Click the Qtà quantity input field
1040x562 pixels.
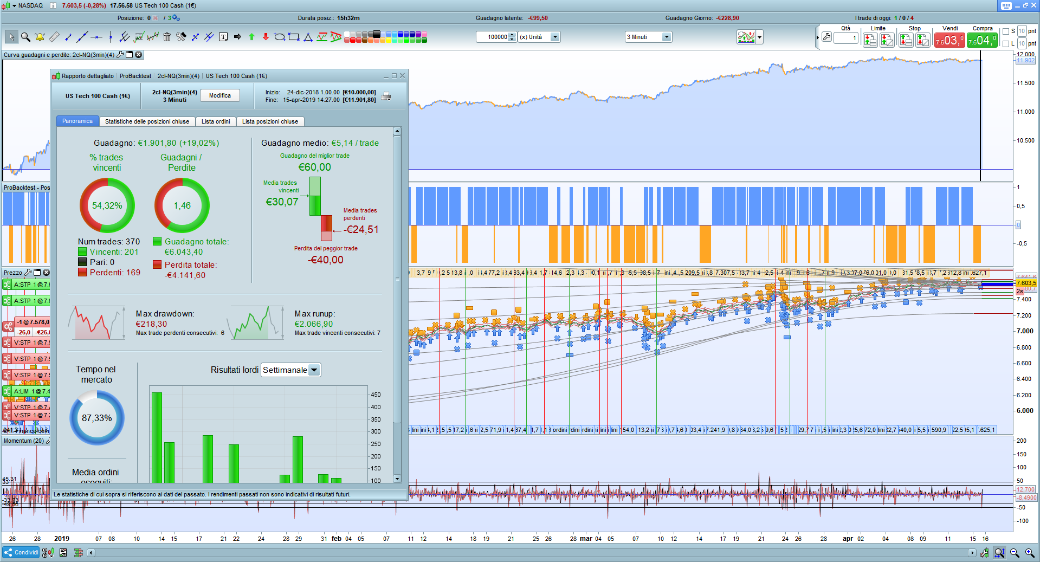[x=845, y=38]
